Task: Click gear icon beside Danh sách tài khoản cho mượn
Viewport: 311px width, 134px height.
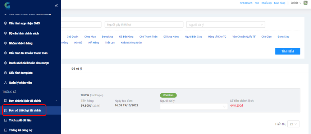Action: point(5,63)
